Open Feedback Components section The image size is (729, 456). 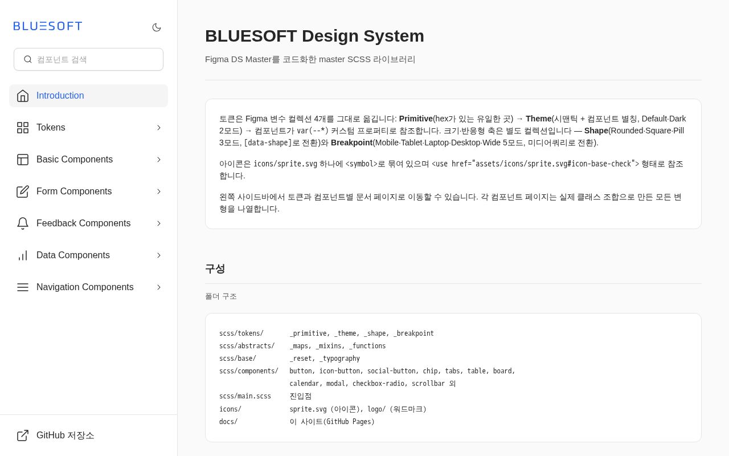(x=88, y=223)
